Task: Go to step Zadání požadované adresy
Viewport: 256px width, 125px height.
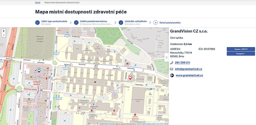Action: 93,21
